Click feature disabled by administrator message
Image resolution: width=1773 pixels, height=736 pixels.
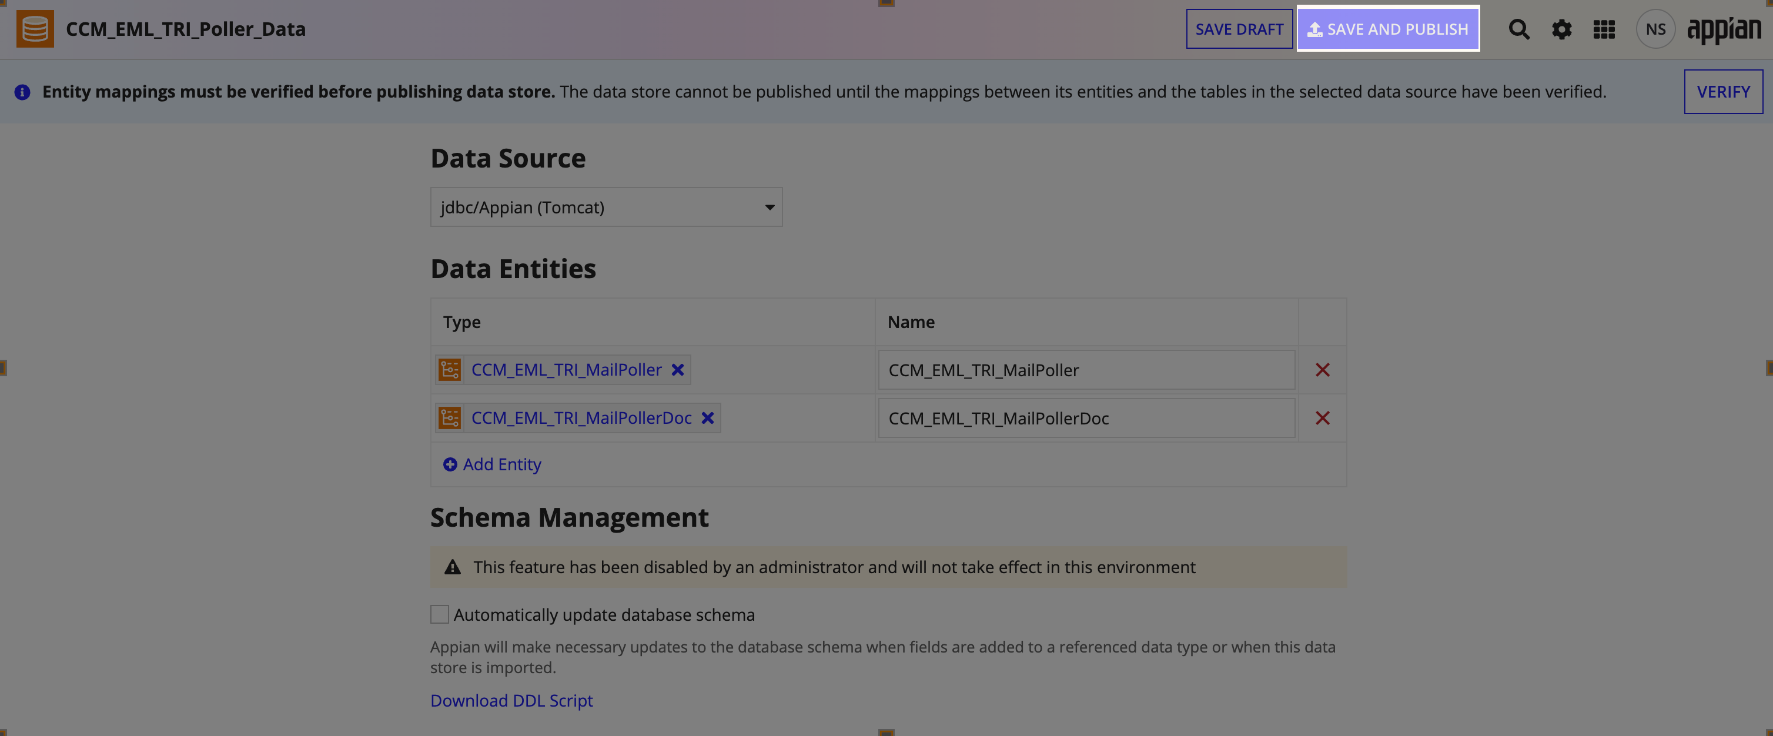click(834, 567)
